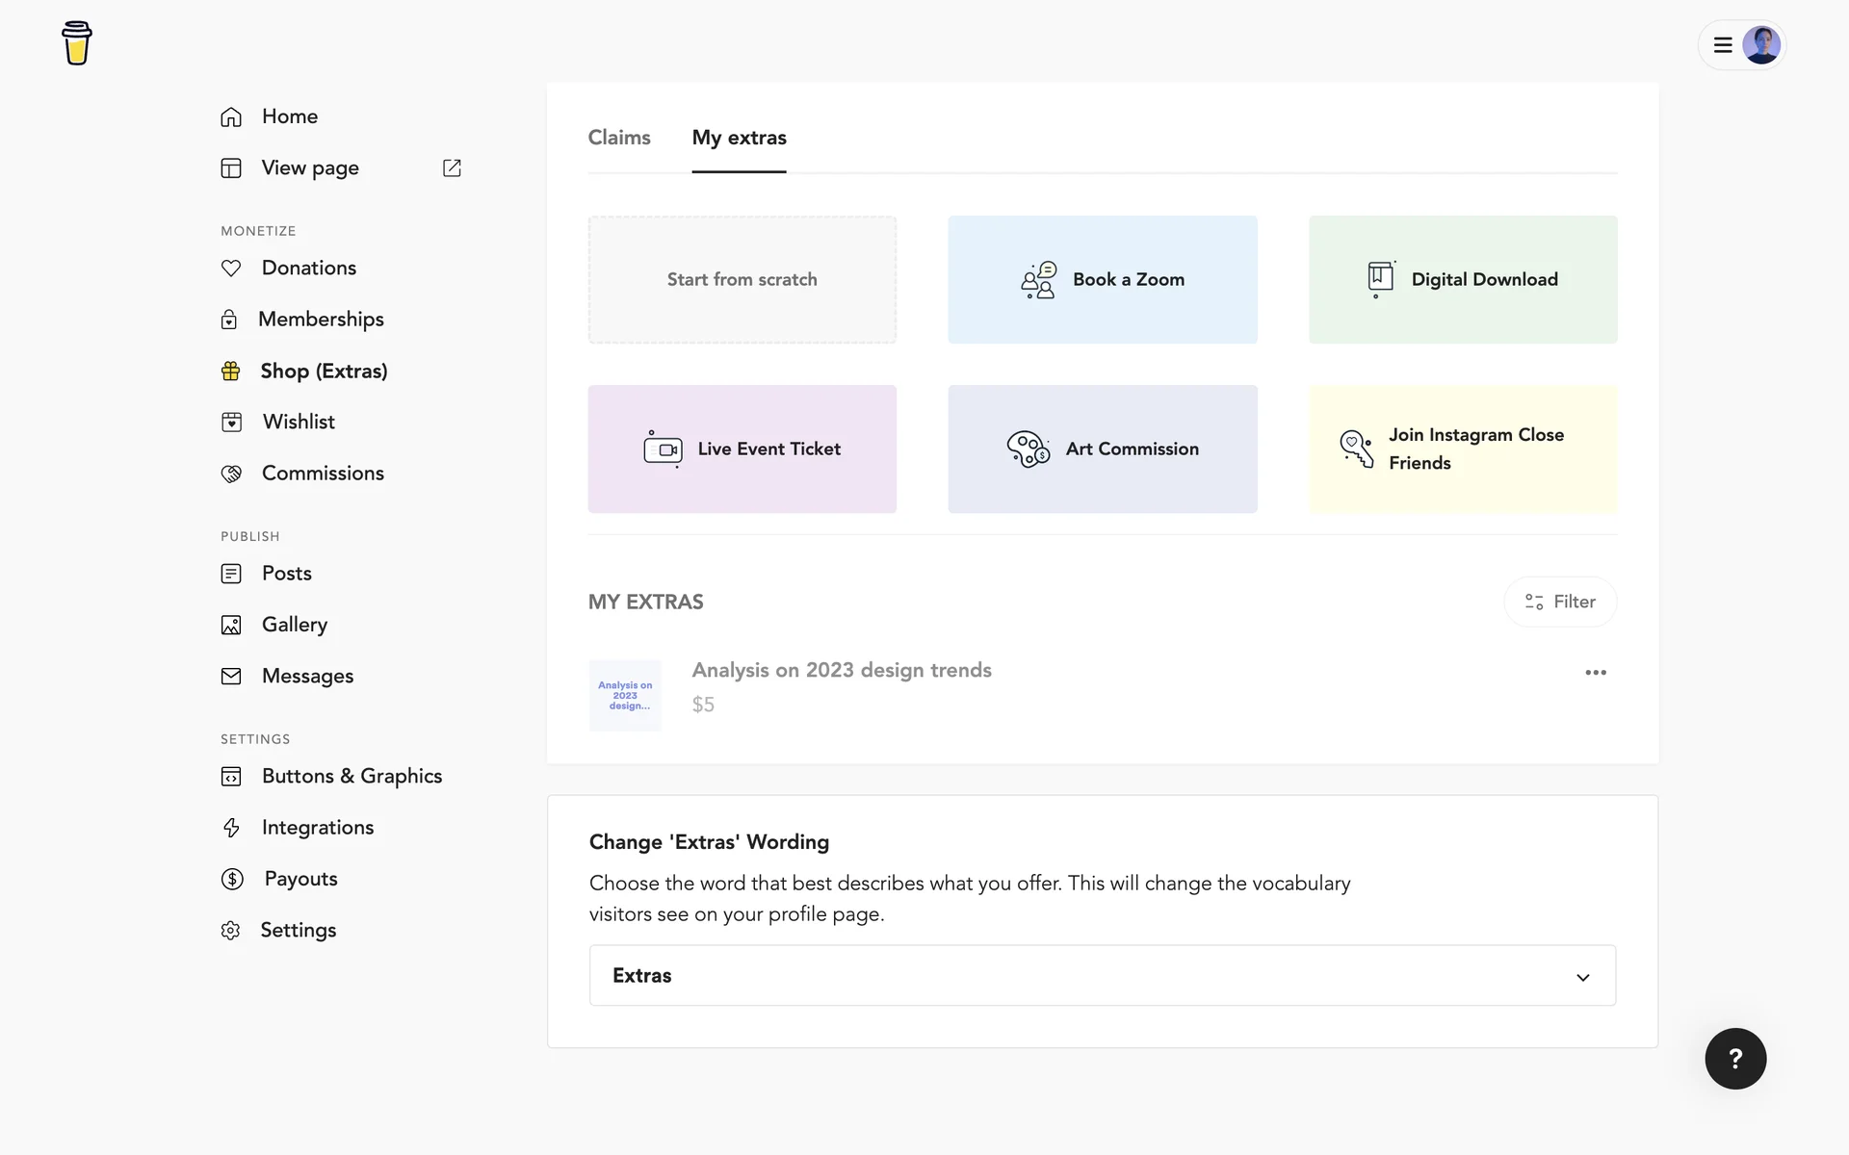Open the three-dot menu for Analysis extra

click(x=1595, y=673)
